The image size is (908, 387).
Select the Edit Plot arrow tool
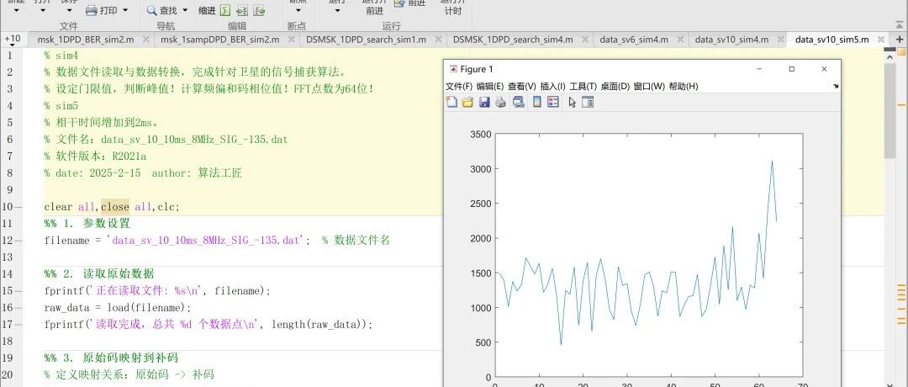click(x=573, y=103)
